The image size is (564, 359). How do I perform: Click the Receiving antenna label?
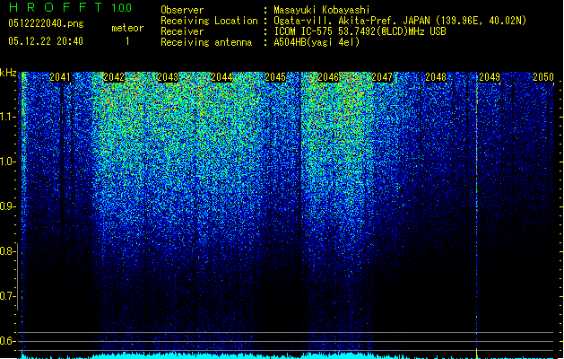click(x=206, y=42)
